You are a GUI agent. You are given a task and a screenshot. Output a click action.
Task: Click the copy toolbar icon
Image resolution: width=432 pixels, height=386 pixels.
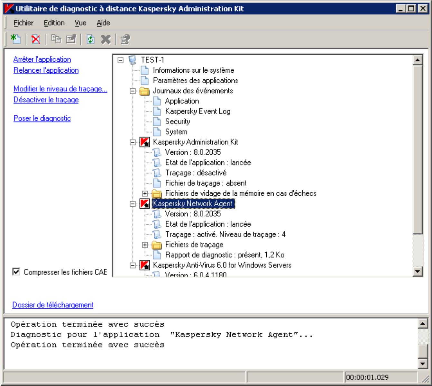coord(56,40)
